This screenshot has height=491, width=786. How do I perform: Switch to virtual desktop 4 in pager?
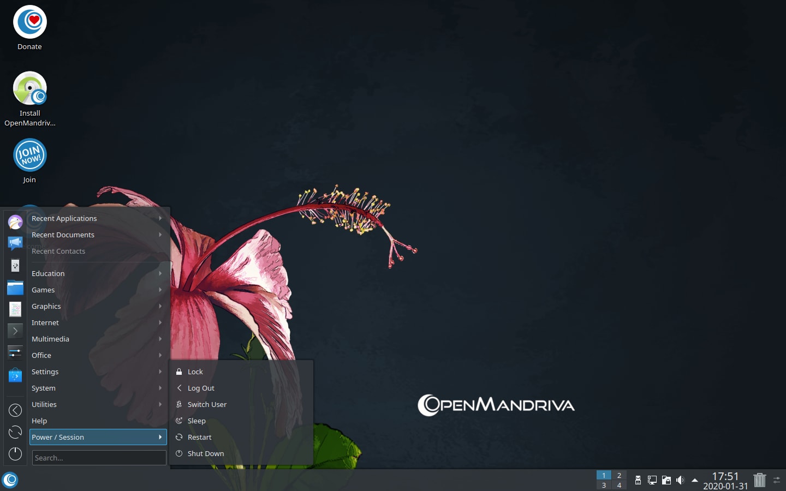click(x=619, y=485)
